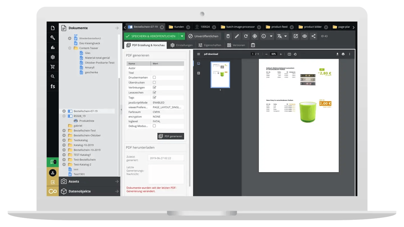The width and height of the screenshot is (404, 227).
Task: Print the PDF using the printer icon
Action: [x=343, y=54]
